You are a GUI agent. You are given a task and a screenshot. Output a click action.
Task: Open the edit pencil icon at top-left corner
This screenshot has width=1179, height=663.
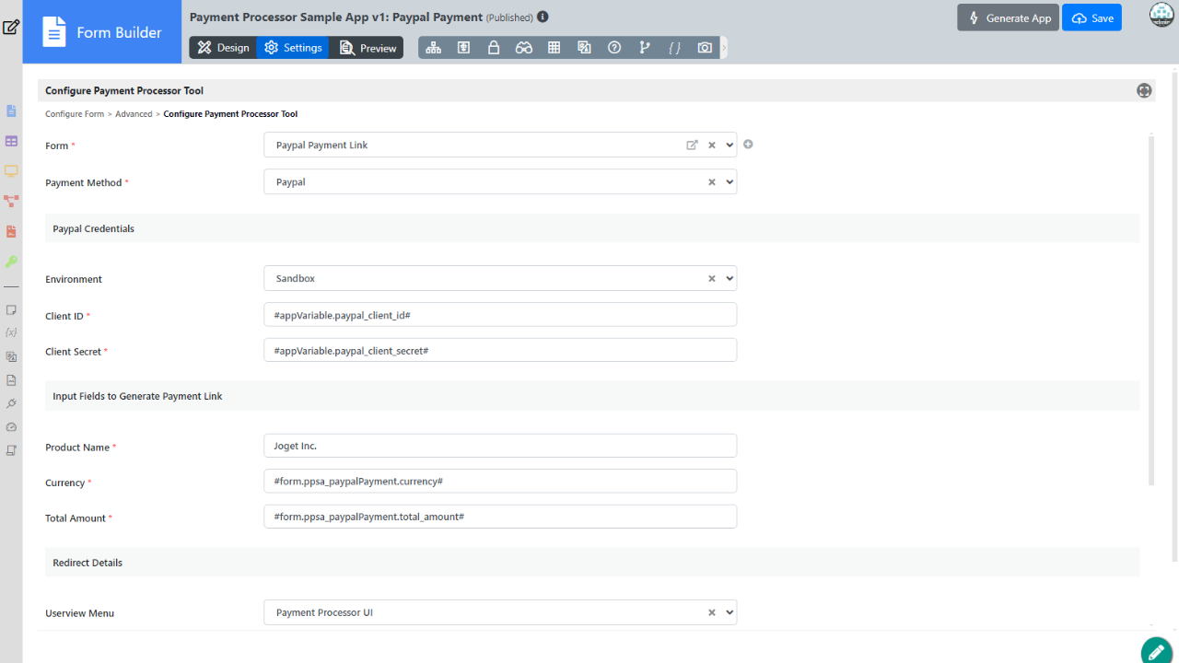(x=11, y=27)
